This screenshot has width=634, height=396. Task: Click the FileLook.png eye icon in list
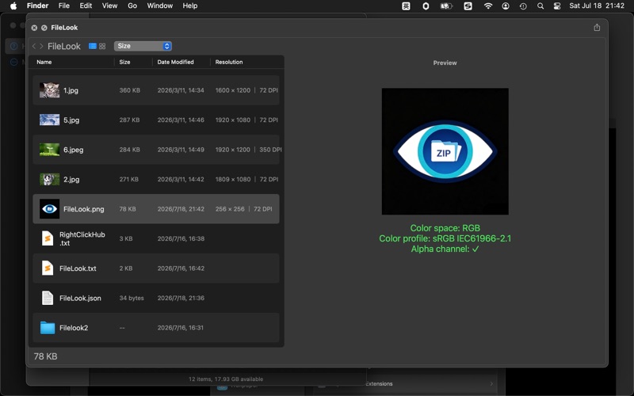(x=49, y=209)
